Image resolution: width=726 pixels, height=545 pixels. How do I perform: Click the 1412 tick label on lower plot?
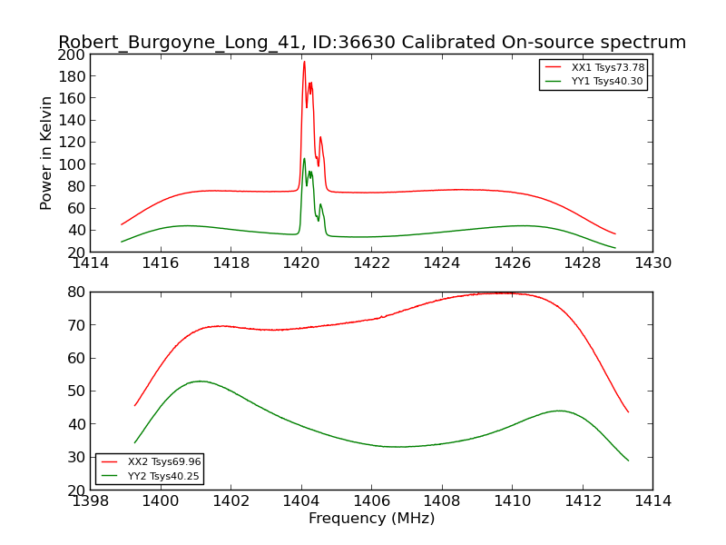583,501
